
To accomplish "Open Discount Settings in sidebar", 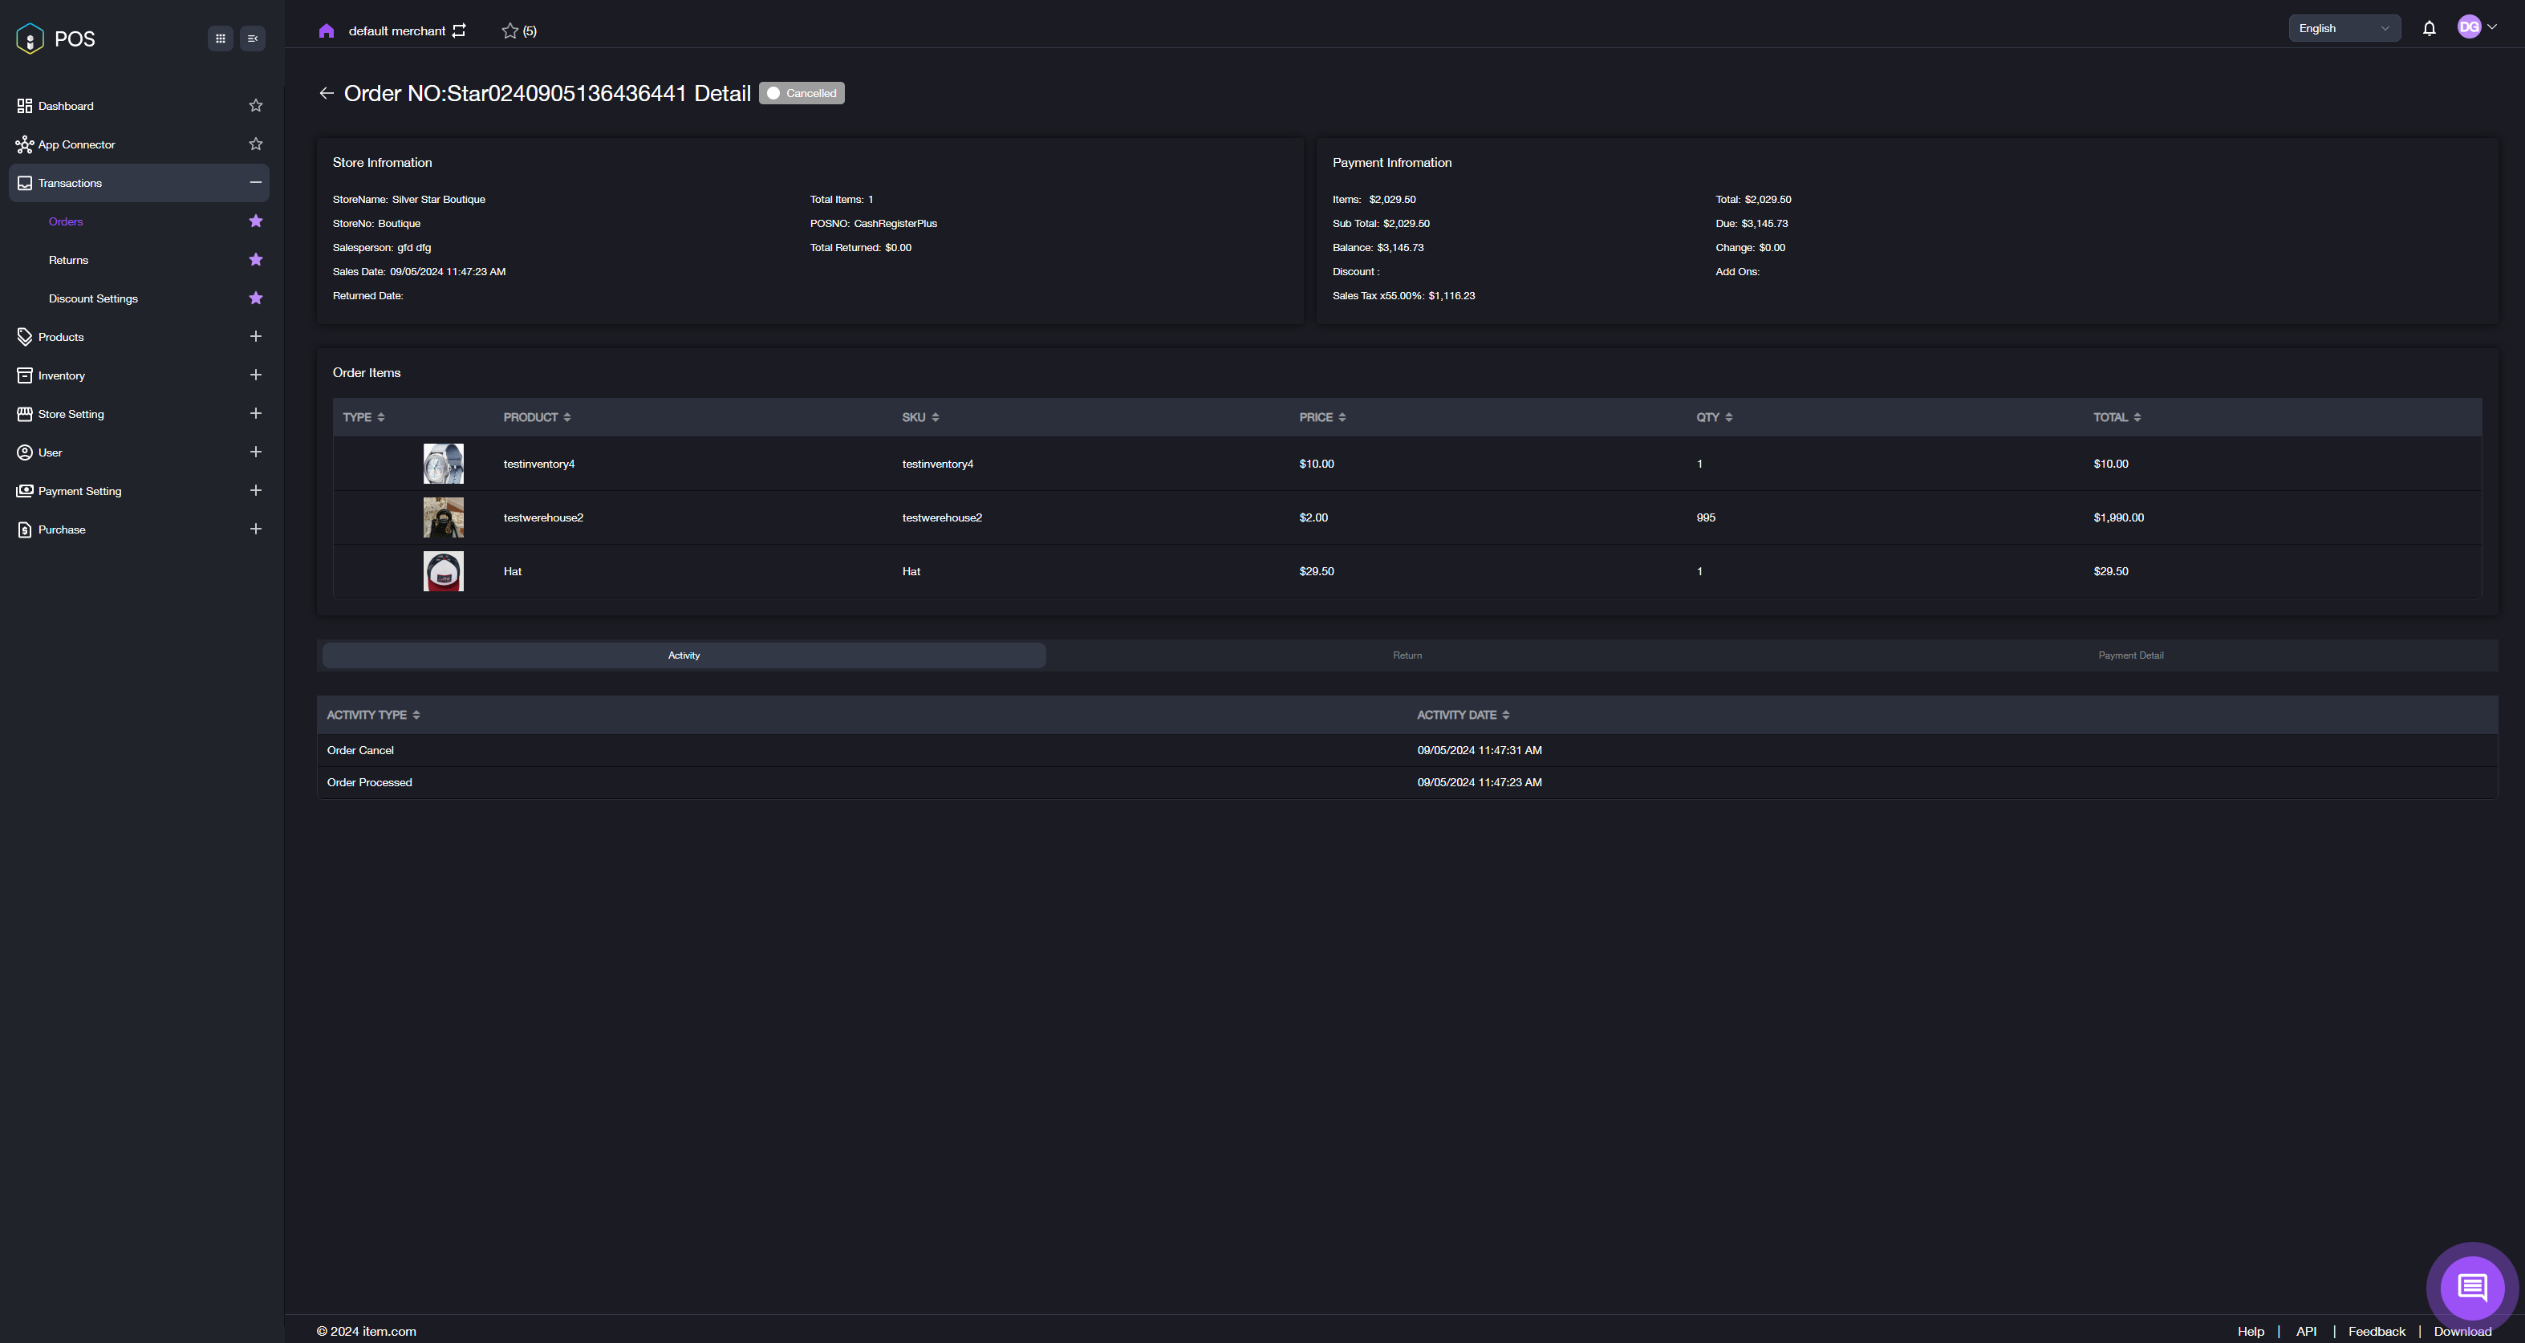I will point(93,299).
